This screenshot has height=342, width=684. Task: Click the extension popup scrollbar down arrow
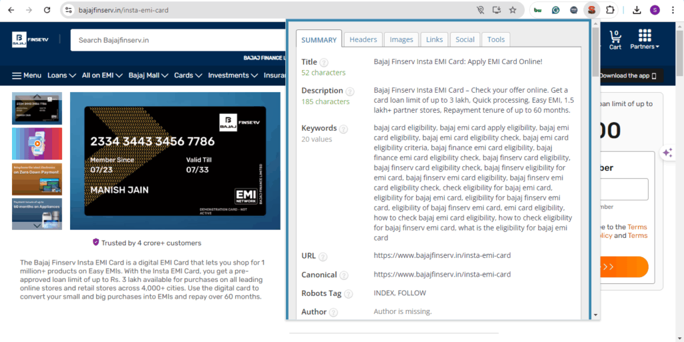click(595, 315)
